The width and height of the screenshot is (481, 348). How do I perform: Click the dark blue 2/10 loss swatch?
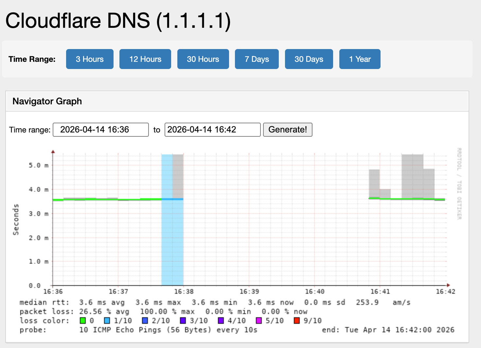click(144, 321)
